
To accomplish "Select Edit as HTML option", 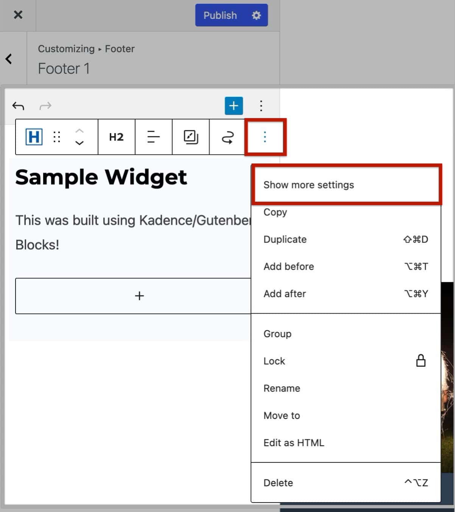I will [294, 443].
